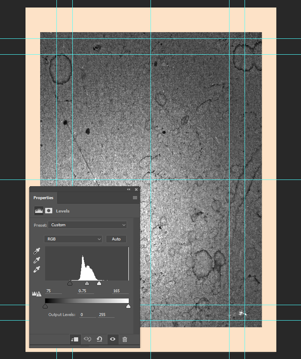Image resolution: width=301 pixels, height=359 pixels.
Task: Click the Levels adjustment histogram icon
Action: tap(39, 211)
